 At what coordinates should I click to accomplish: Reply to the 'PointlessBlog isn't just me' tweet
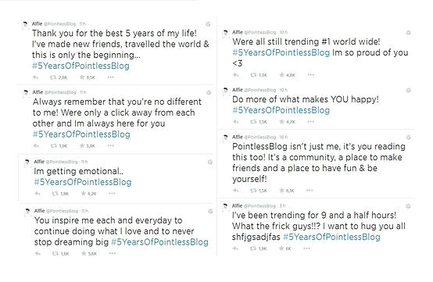[236, 191]
